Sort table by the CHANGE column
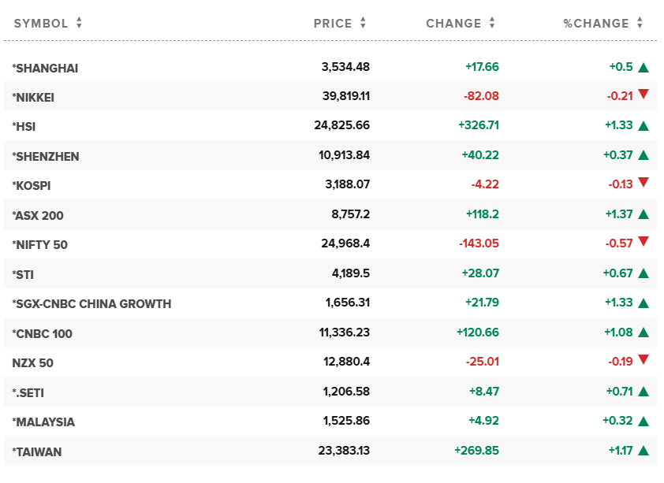 [x=461, y=24]
